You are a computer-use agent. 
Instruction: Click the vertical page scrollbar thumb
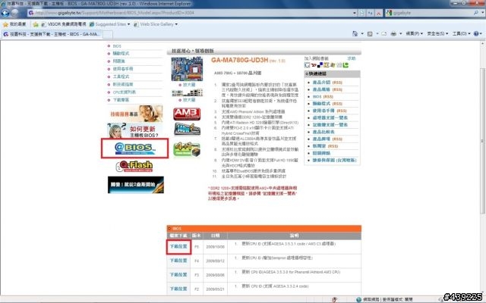[x=483, y=141]
